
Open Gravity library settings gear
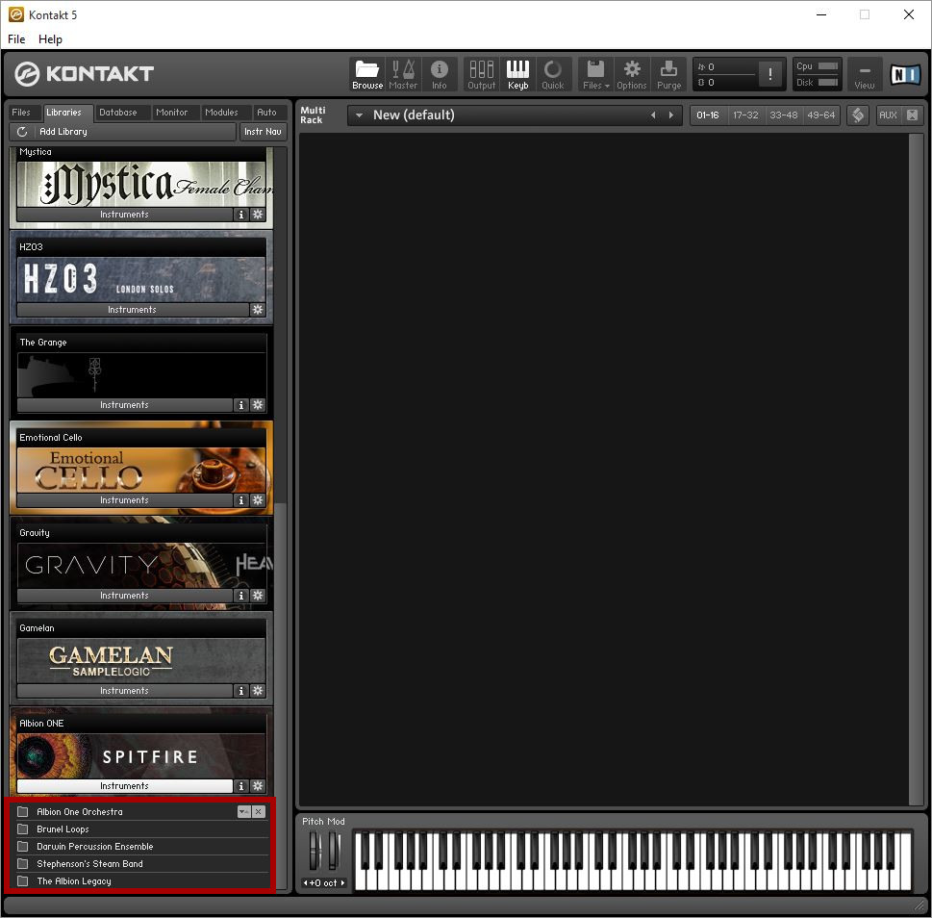click(x=258, y=595)
